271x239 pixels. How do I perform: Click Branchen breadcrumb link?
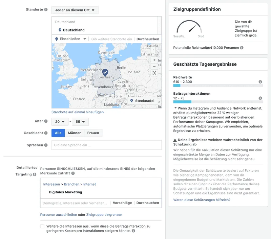[x=71, y=184]
